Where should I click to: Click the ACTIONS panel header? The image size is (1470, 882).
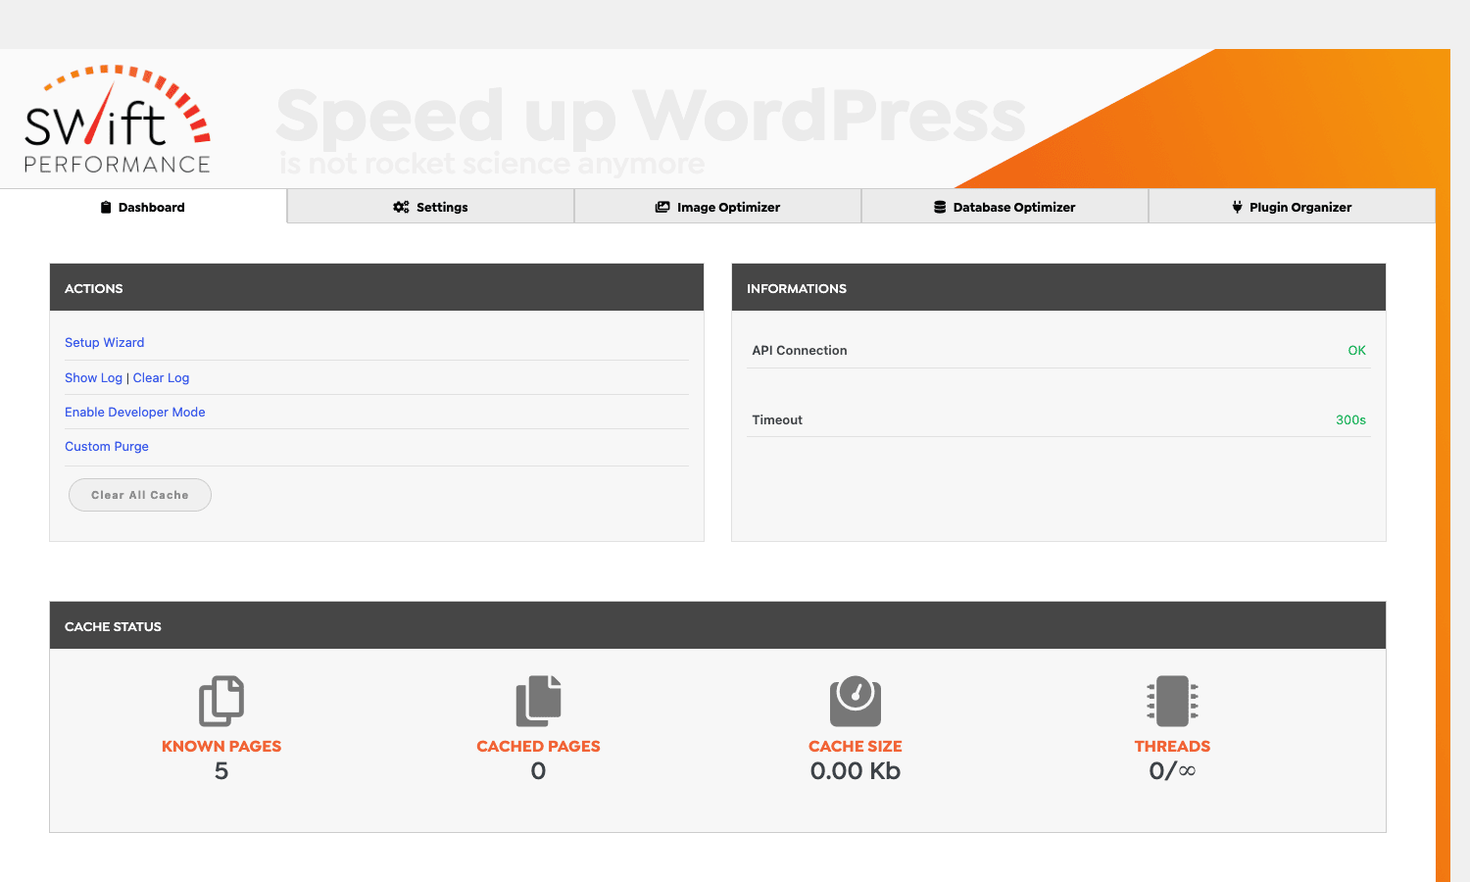click(376, 287)
